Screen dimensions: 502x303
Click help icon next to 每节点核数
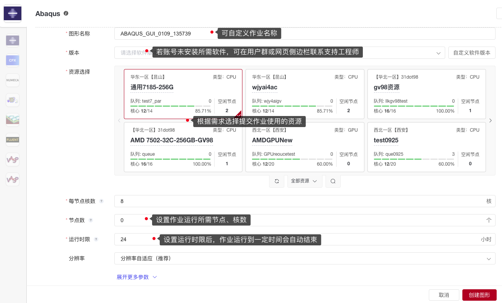point(101,201)
